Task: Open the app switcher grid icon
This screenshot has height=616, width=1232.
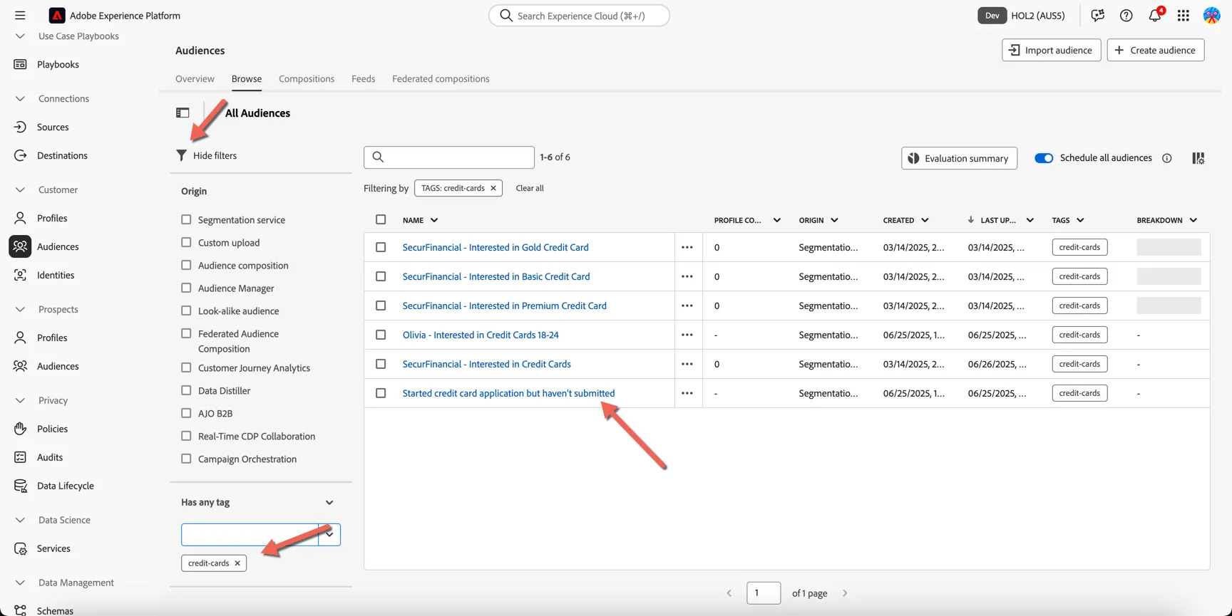Action: [x=1183, y=15]
